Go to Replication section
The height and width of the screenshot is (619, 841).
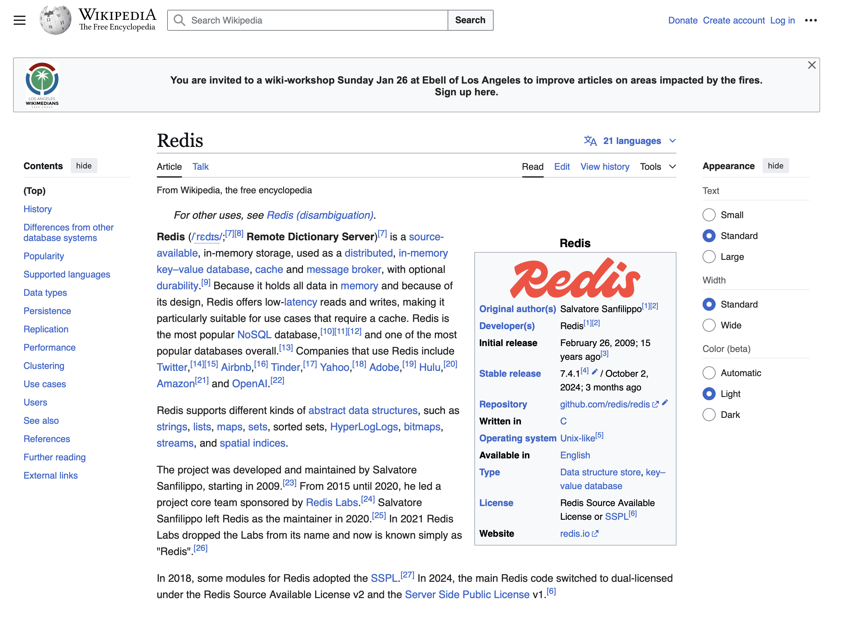click(x=46, y=329)
